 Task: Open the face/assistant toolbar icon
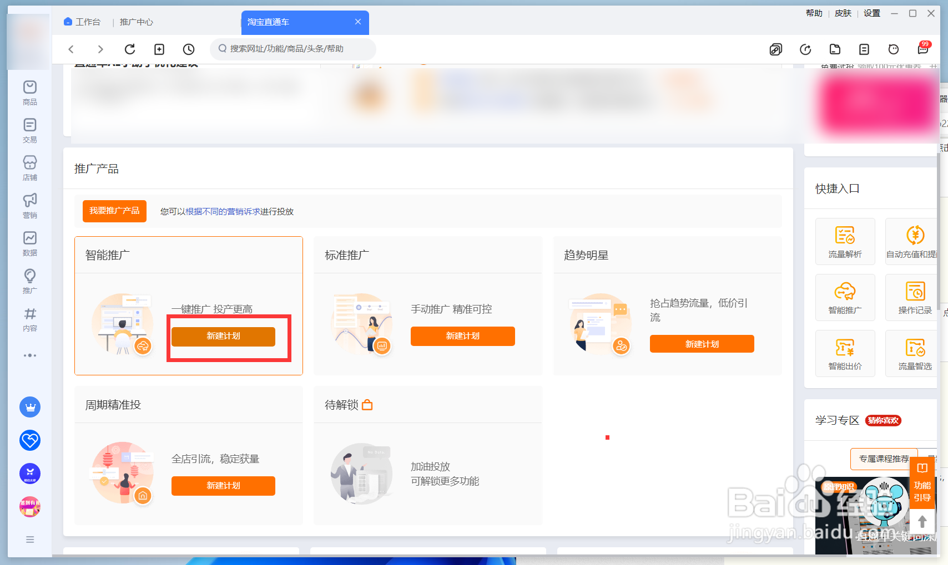[894, 49]
